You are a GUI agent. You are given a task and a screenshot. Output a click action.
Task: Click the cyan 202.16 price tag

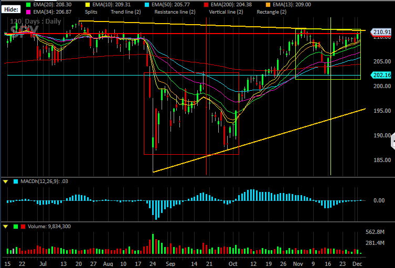coord(381,75)
